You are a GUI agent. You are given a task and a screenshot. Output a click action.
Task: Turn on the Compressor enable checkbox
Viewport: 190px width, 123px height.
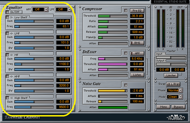coord(126,10)
